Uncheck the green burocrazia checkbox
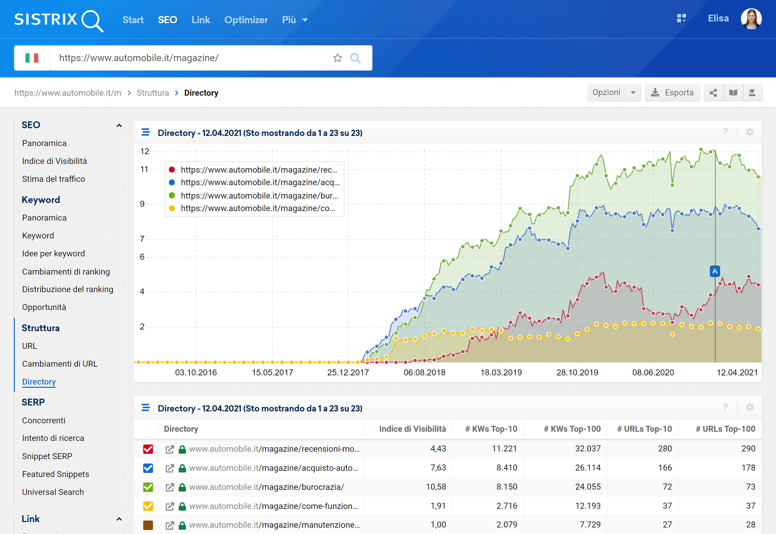The image size is (776, 534). [x=148, y=487]
